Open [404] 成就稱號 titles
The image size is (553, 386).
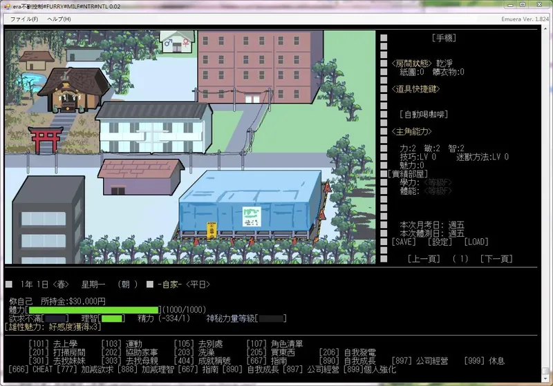click(x=202, y=361)
